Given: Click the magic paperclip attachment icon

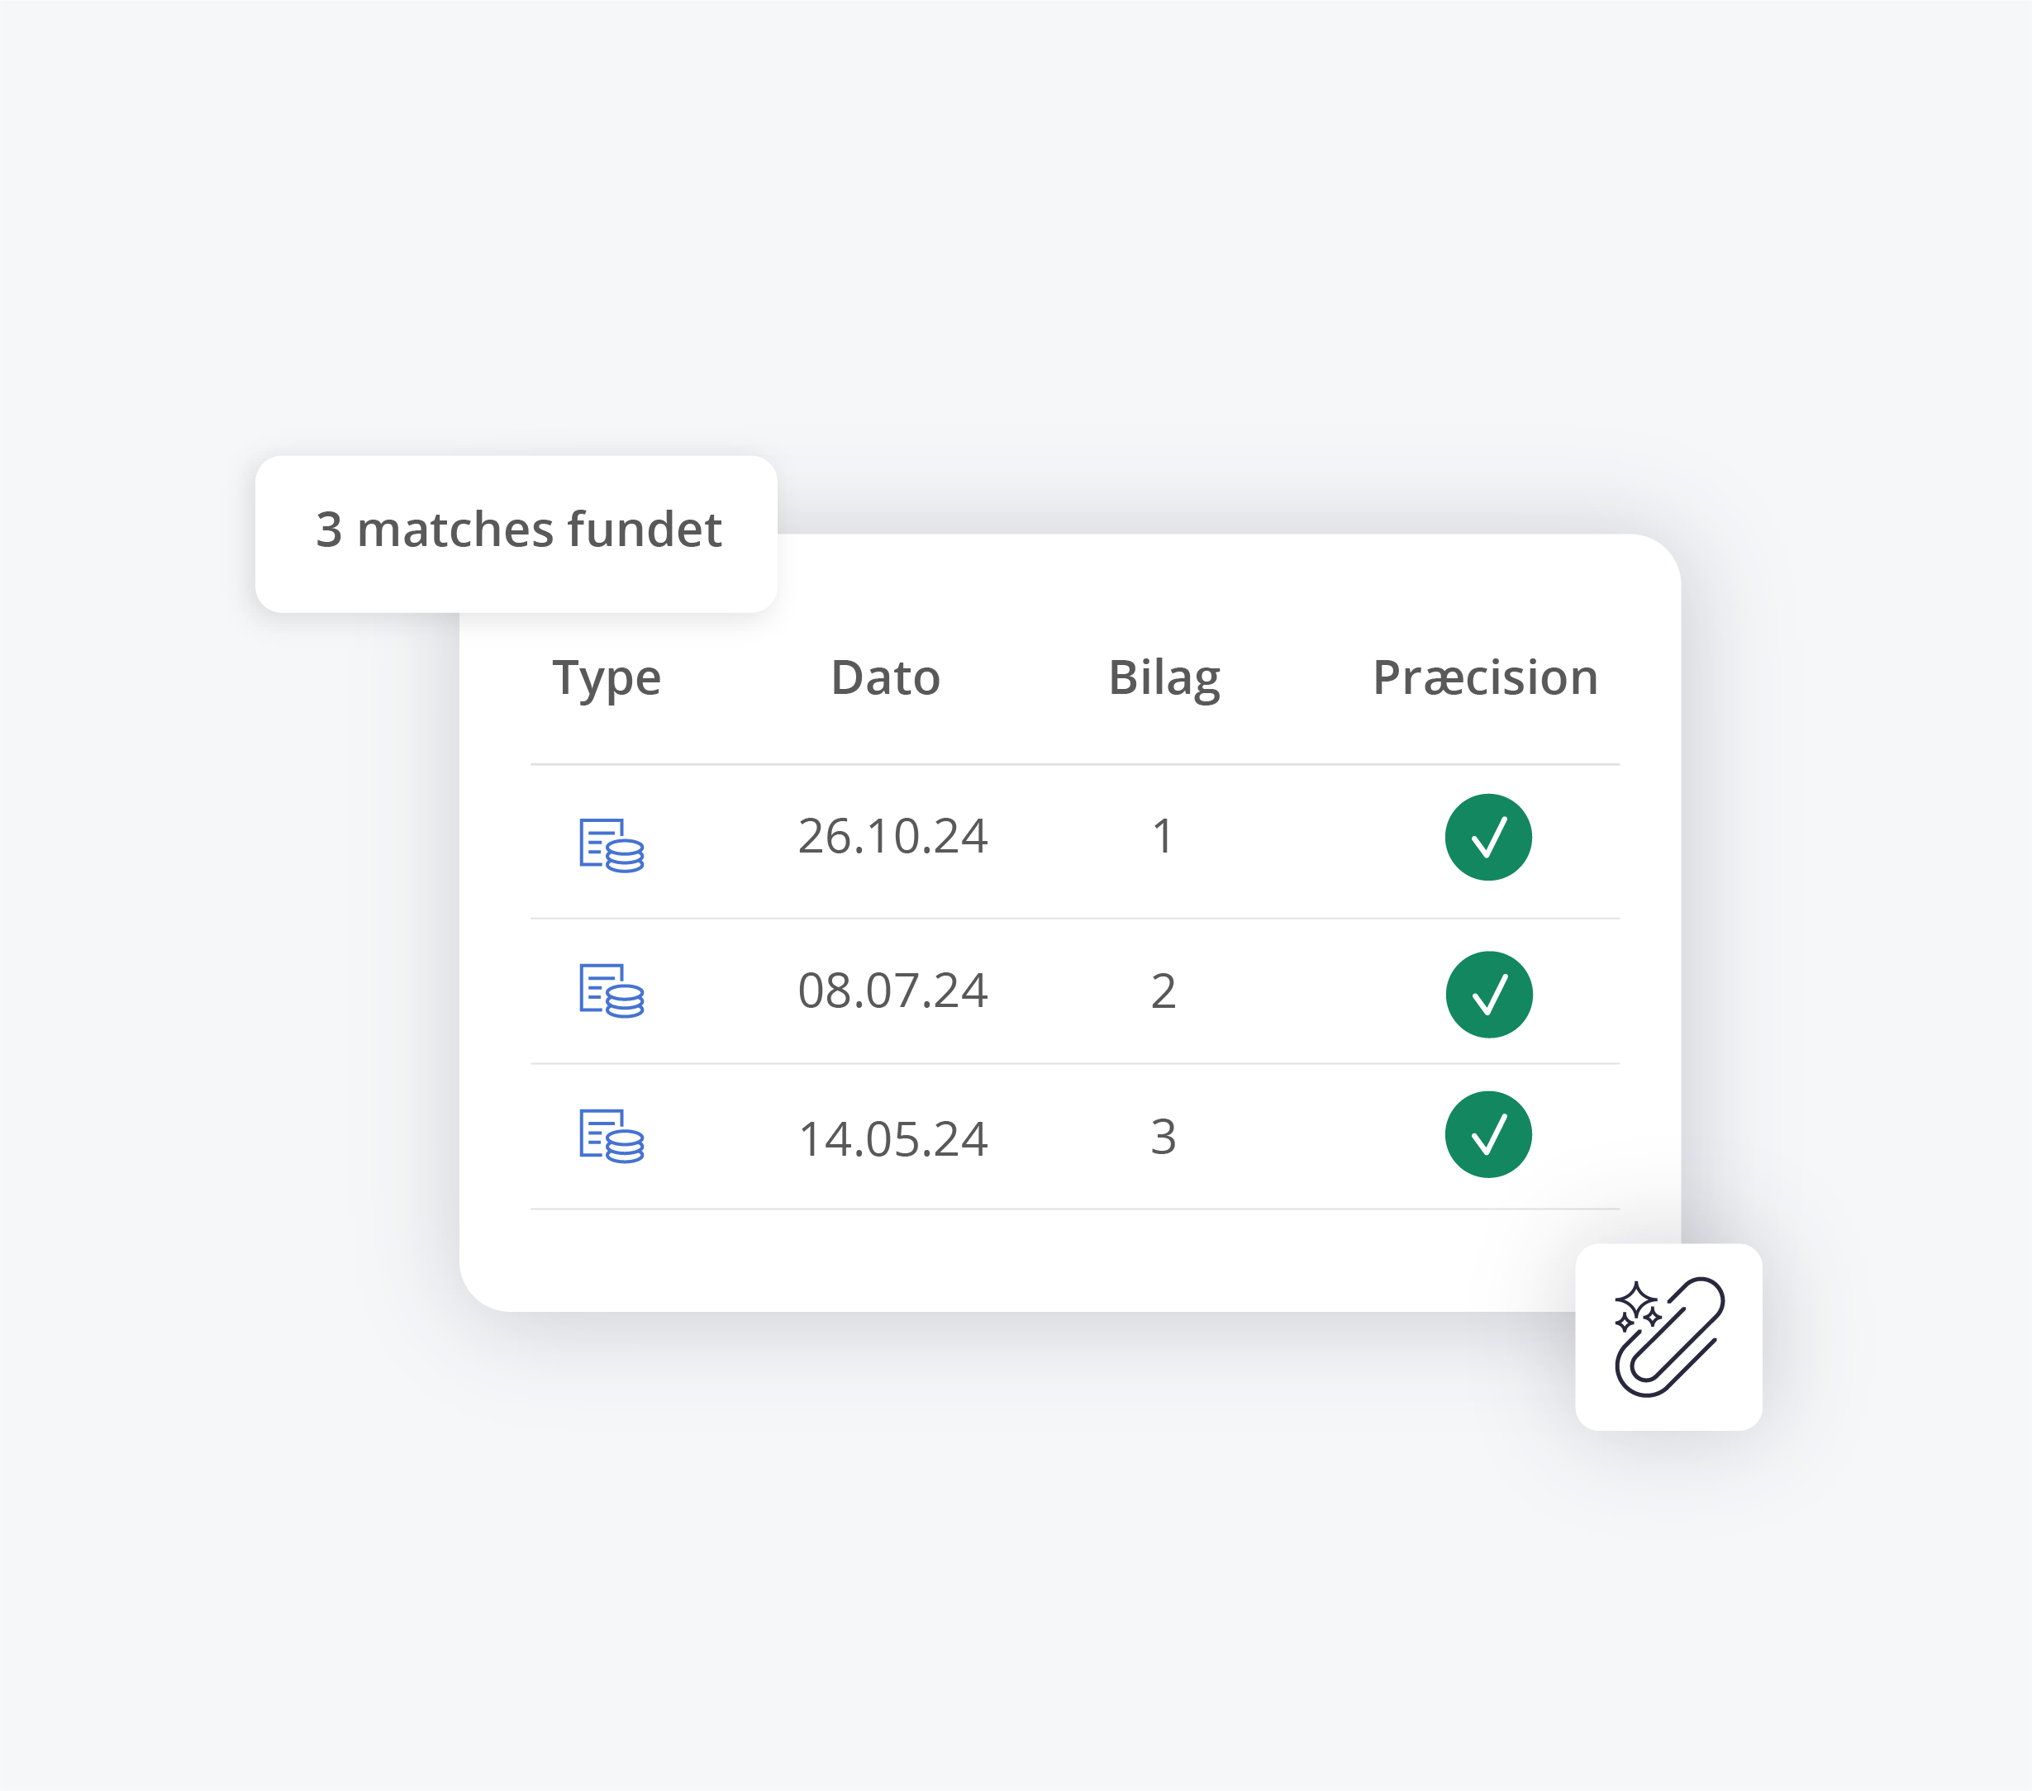Looking at the screenshot, I should [1669, 1337].
